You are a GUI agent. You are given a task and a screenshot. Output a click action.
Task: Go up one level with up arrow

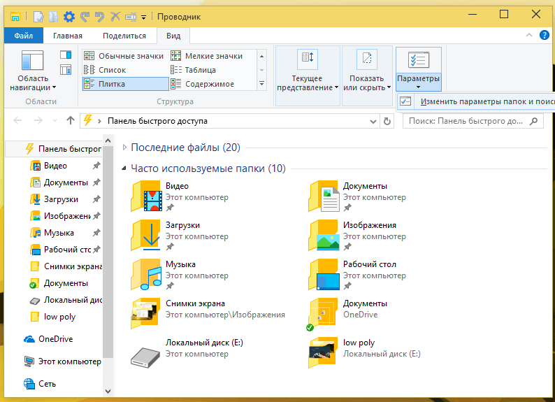[x=71, y=121]
